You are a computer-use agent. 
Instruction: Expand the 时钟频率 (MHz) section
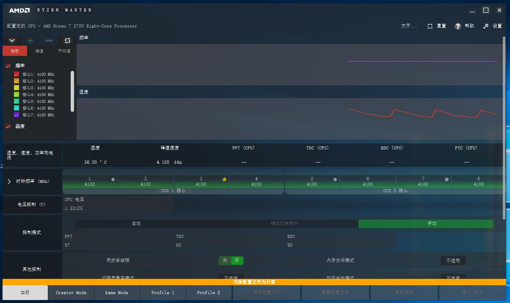9,182
